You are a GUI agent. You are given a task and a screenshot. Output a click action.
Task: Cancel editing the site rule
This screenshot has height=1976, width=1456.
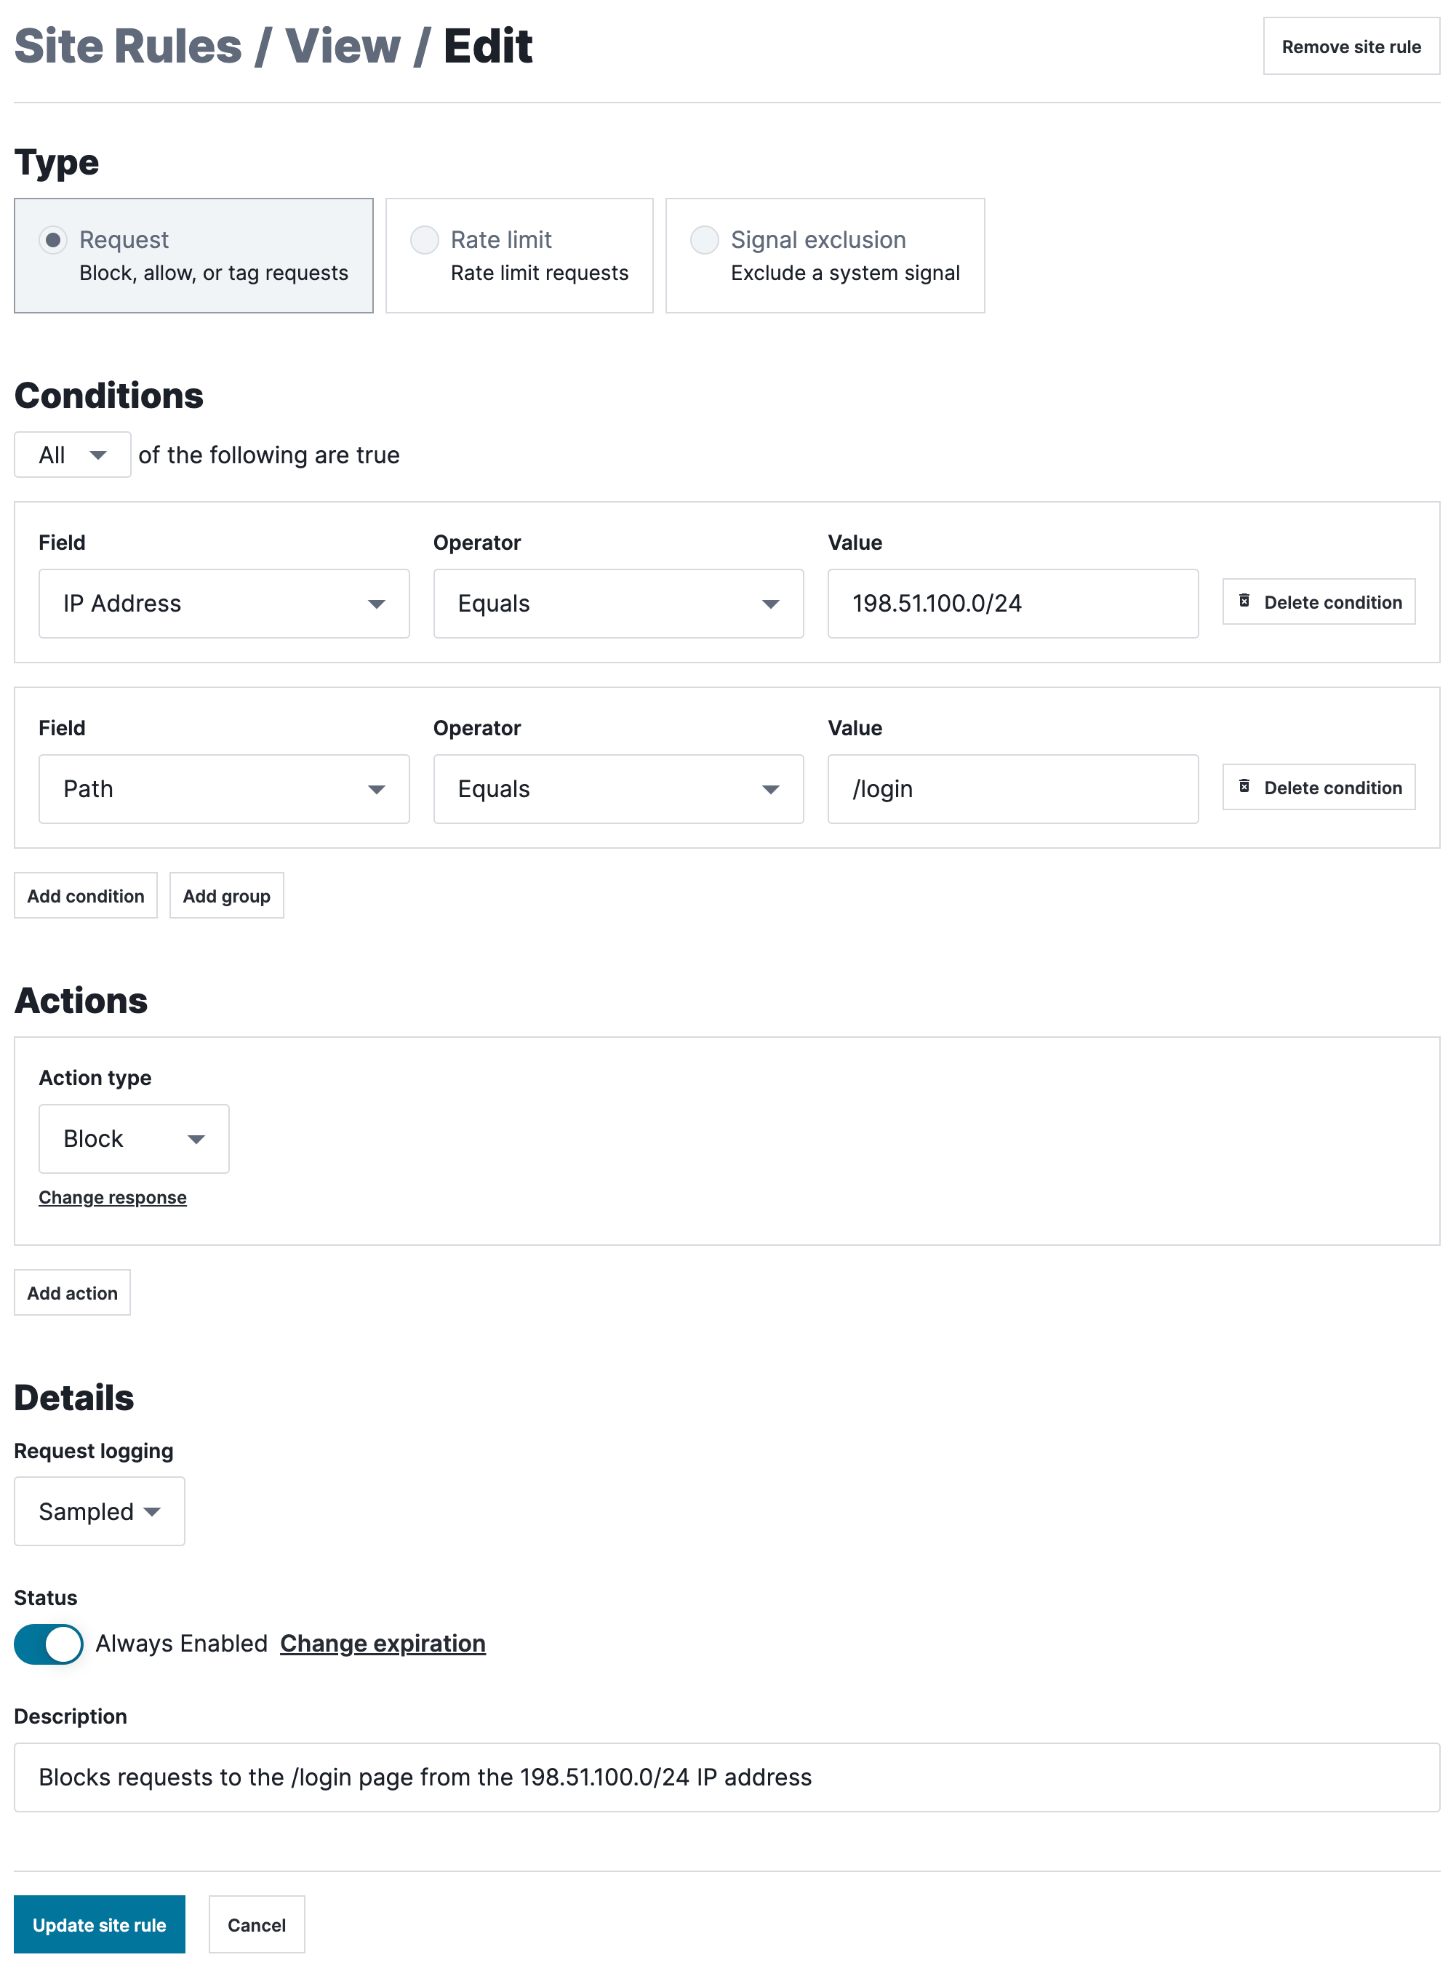(x=255, y=1925)
